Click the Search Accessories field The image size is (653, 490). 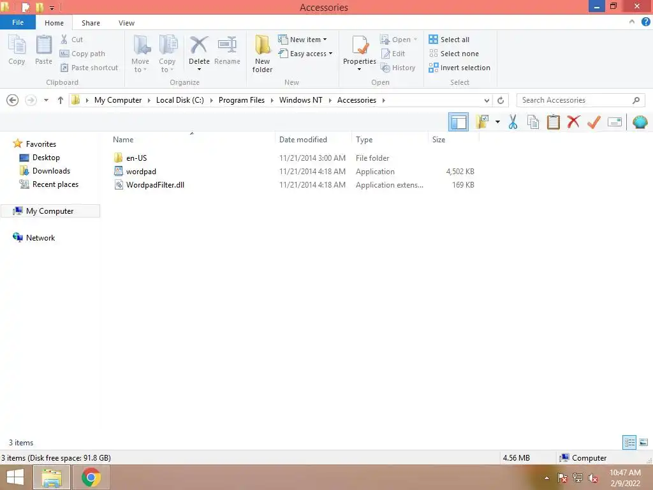580,100
